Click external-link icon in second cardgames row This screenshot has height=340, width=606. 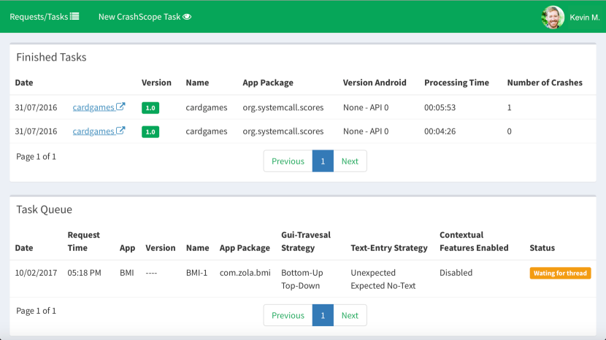[121, 131]
